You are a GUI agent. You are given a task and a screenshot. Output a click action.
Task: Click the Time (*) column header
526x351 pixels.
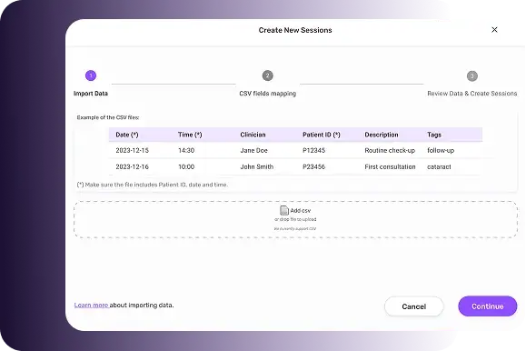(x=190, y=135)
